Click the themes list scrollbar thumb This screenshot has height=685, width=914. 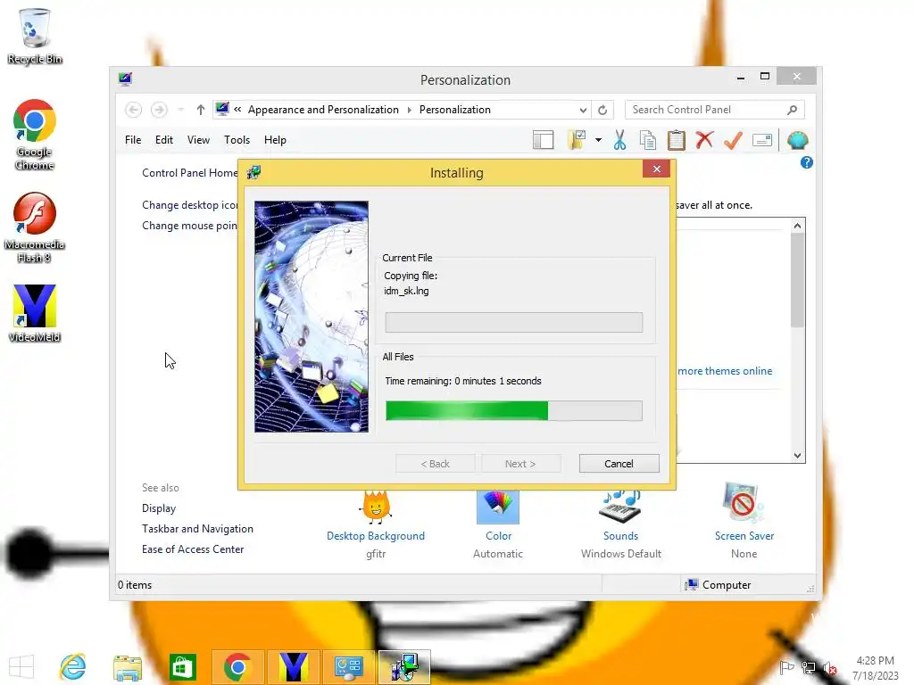click(797, 280)
